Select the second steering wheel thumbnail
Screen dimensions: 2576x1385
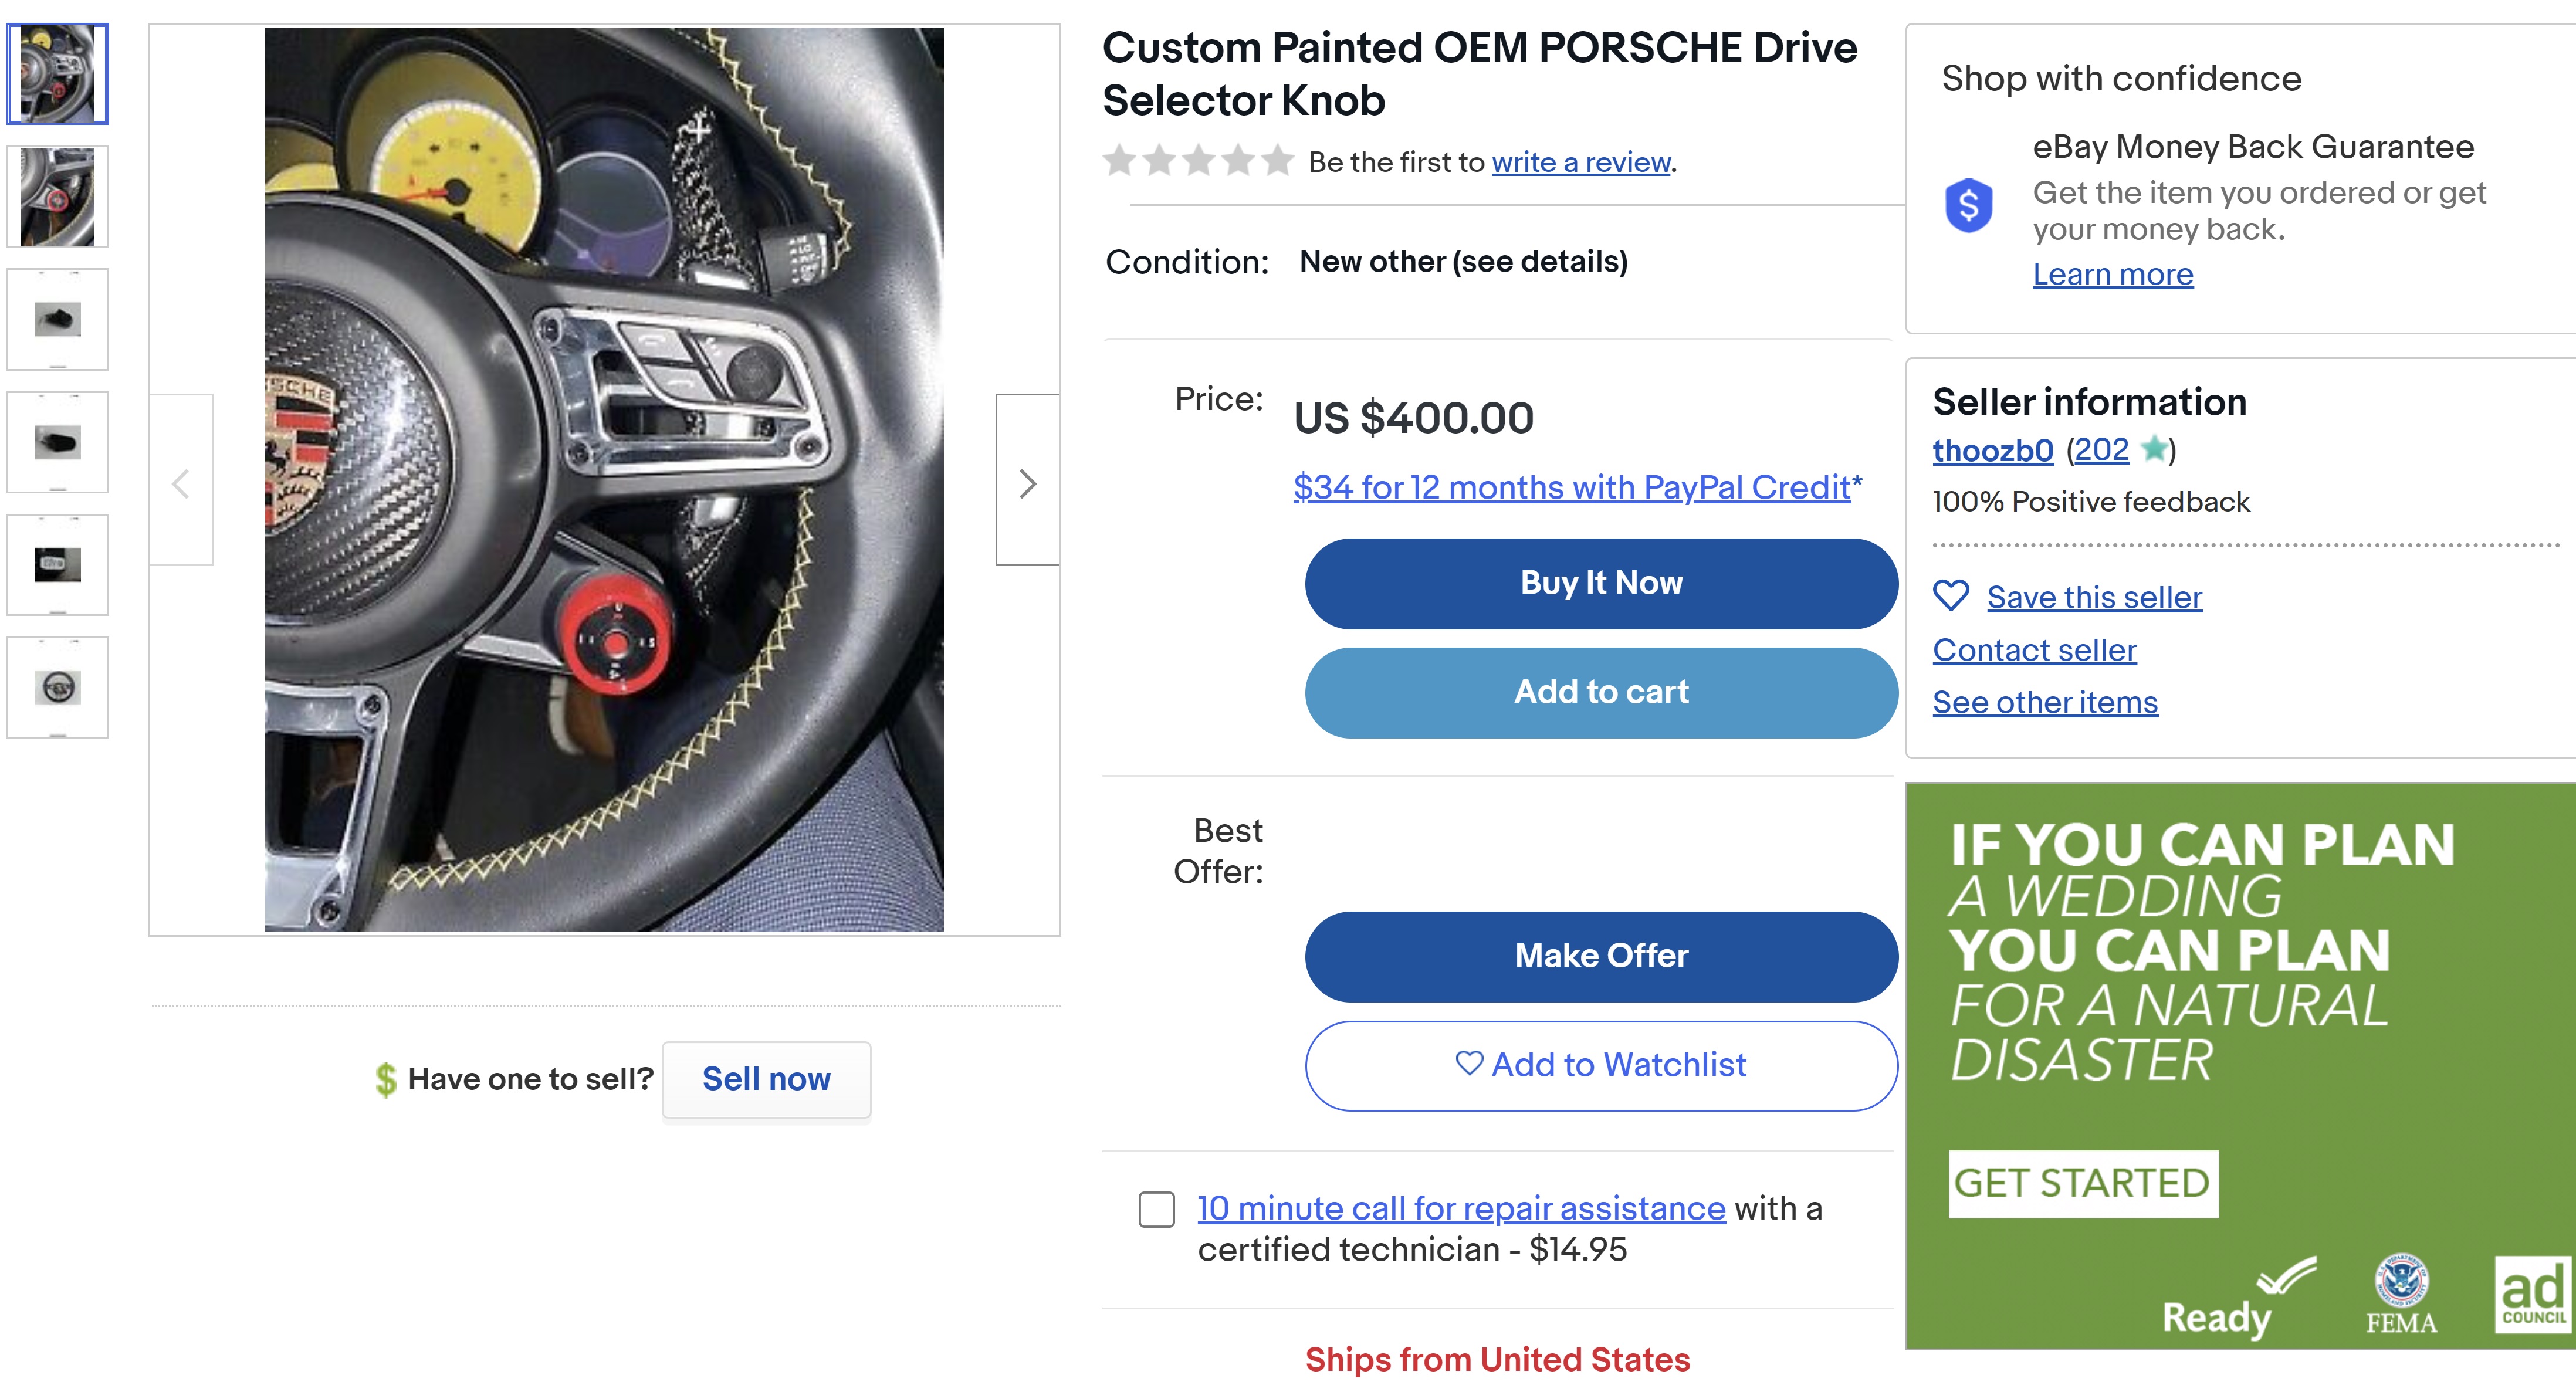coord(58,197)
